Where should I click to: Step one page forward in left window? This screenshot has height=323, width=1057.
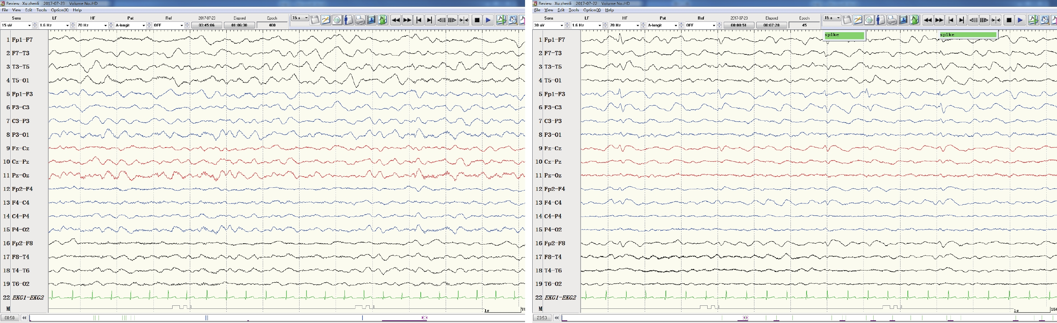[452, 20]
